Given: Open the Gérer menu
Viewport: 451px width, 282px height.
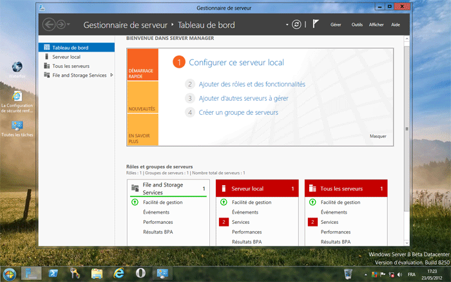Looking at the screenshot, I should point(336,25).
